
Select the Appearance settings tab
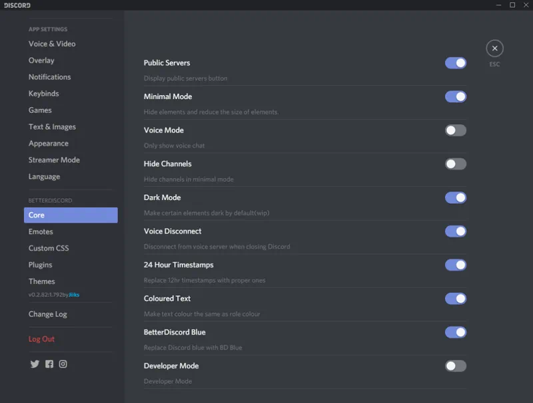pyautogui.click(x=49, y=144)
